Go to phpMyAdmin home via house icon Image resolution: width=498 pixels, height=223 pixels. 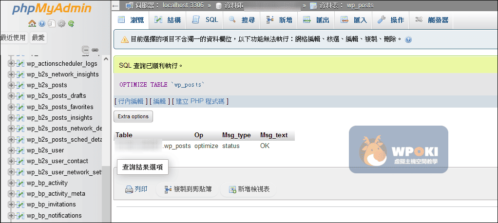[x=32, y=23]
